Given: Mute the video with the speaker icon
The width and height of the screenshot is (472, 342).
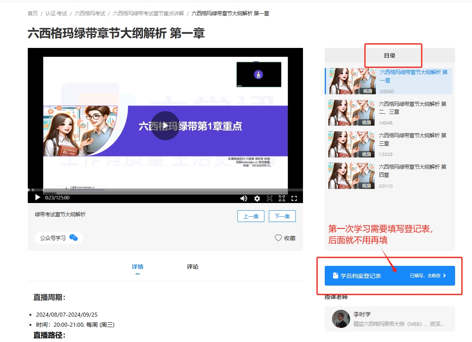Looking at the screenshot, I should coord(243,198).
